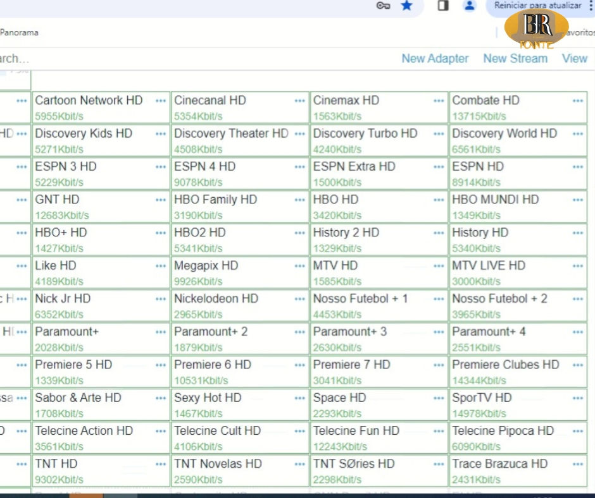Select the Premiere 5 HD stream name
595x498 pixels.
[x=73, y=364]
